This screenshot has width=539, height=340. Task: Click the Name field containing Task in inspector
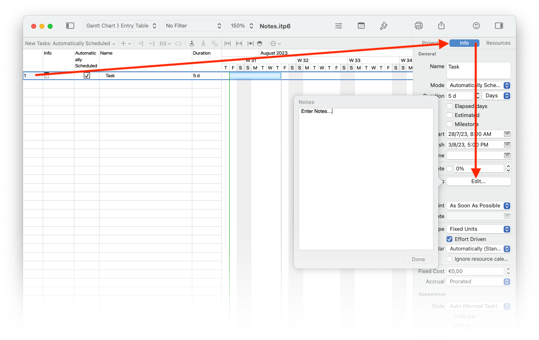coord(479,70)
